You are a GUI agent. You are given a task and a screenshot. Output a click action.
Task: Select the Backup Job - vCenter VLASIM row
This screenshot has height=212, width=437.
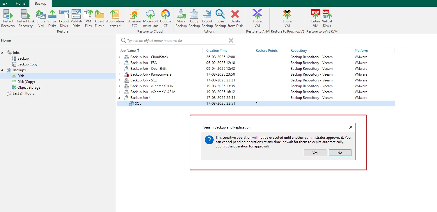click(256, 92)
